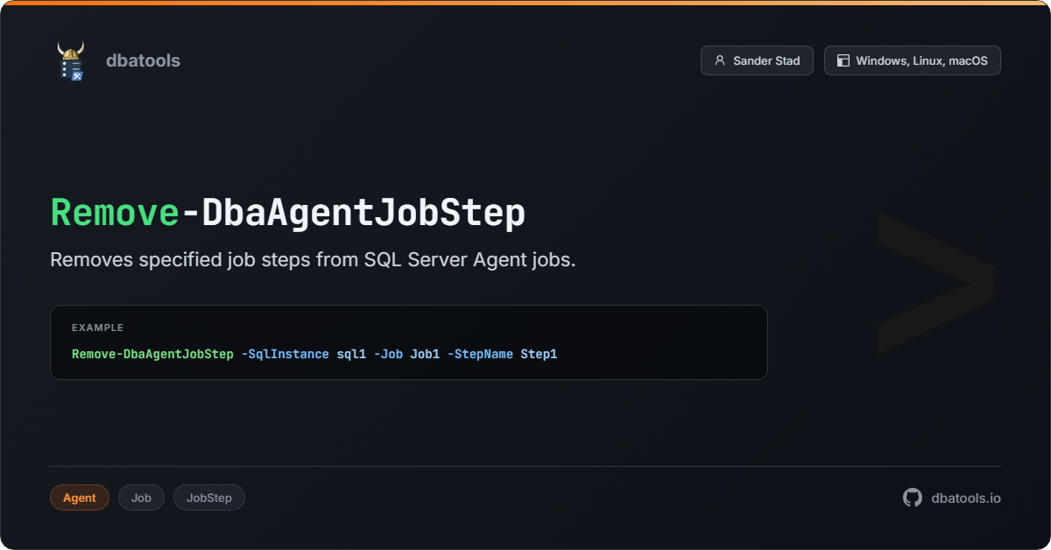Image resolution: width=1051 pixels, height=550 pixels.
Task: Click the Step1 value in the example
Action: click(x=539, y=354)
